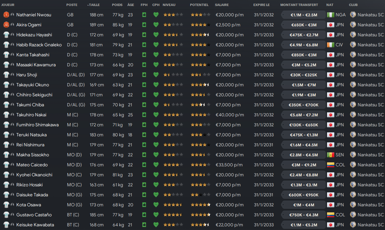Sort the list by the TAILLE column header
Screen dimensions: 385x230
(x=95, y=5)
